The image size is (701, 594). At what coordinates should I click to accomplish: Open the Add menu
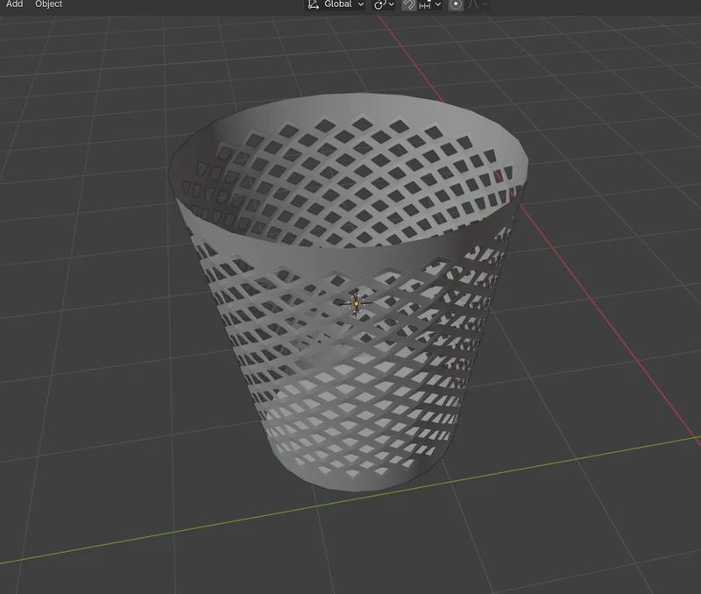coord(14,4)
